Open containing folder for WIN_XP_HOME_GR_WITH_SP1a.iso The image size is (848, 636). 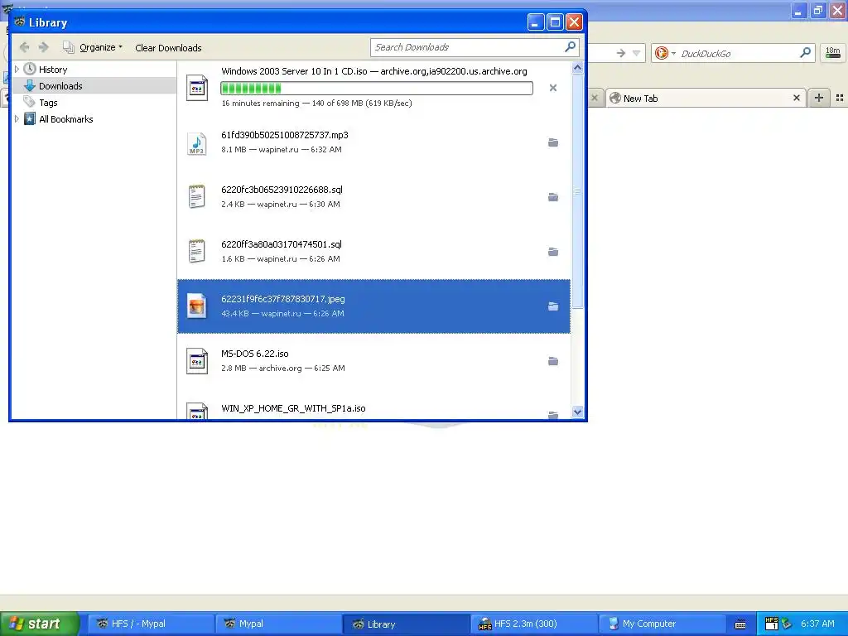click(x=552, y=415)
